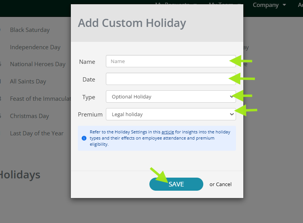Screen dimensions: 303x223
Task: Expand the Premium dropdown arrow
Action: point(232,114)
